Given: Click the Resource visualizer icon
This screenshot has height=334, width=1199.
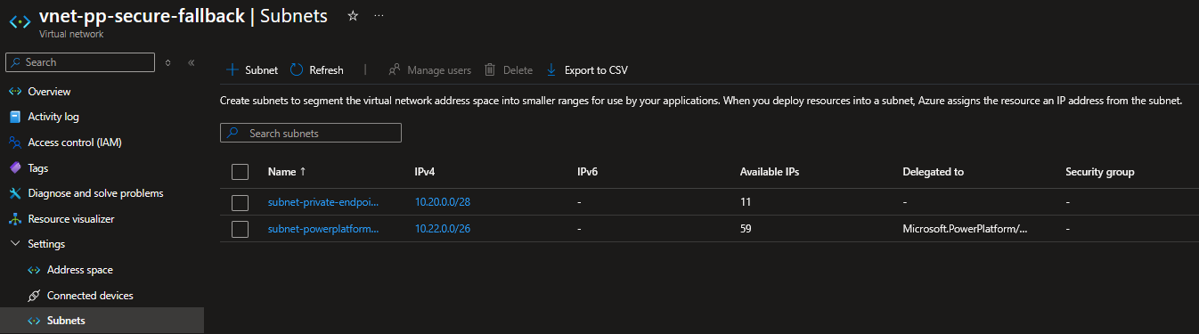Looking at the screenshot, I should [x=14, y=219].
